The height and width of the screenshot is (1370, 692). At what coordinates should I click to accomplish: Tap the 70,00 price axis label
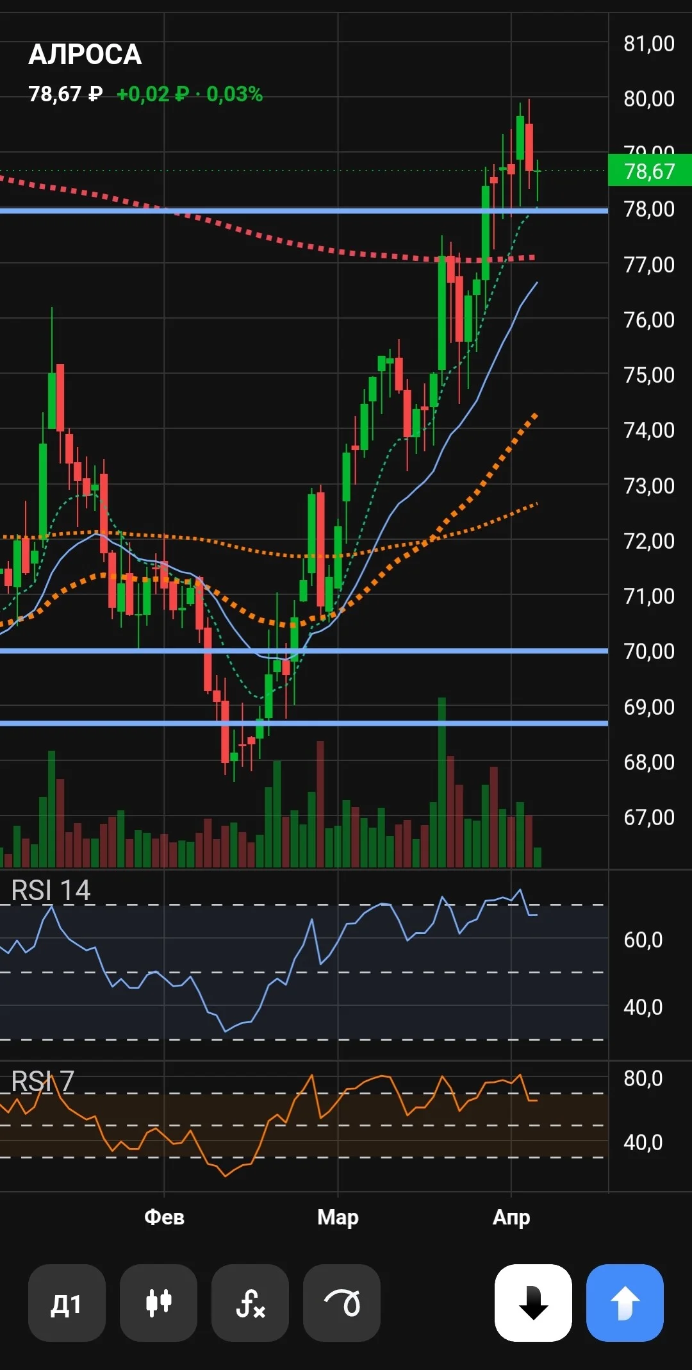click(x=649, y=651)
